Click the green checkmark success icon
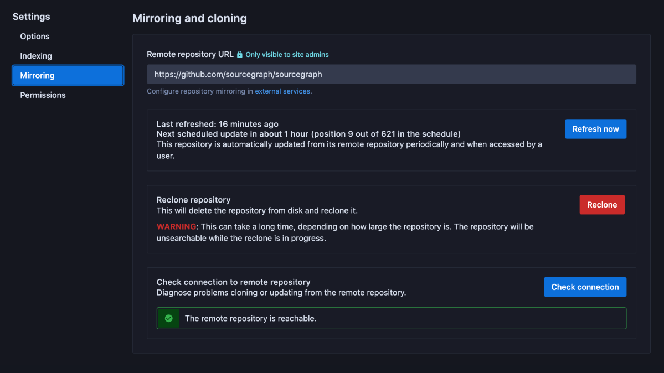Viewport: 664px width, 373px height. coord(168,318)
